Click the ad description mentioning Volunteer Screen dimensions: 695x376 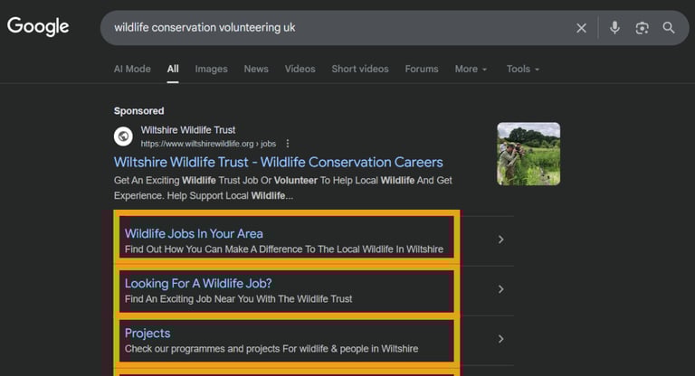tap(282, 188)
